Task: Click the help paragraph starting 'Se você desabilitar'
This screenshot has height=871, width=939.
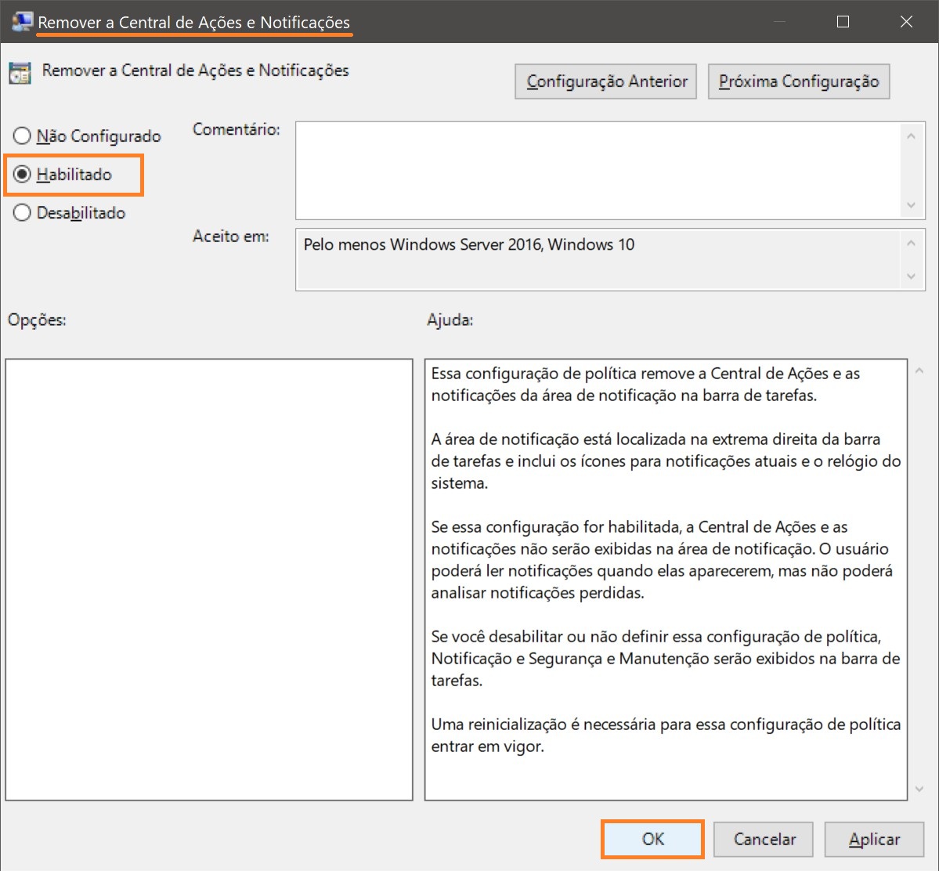Action: [666, 659]
